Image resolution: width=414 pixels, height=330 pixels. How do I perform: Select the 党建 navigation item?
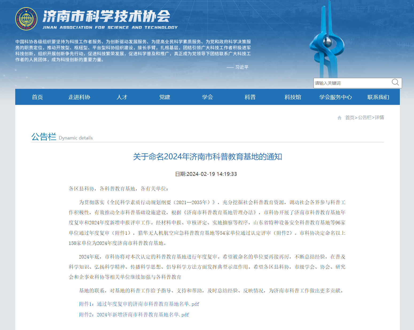165,97
